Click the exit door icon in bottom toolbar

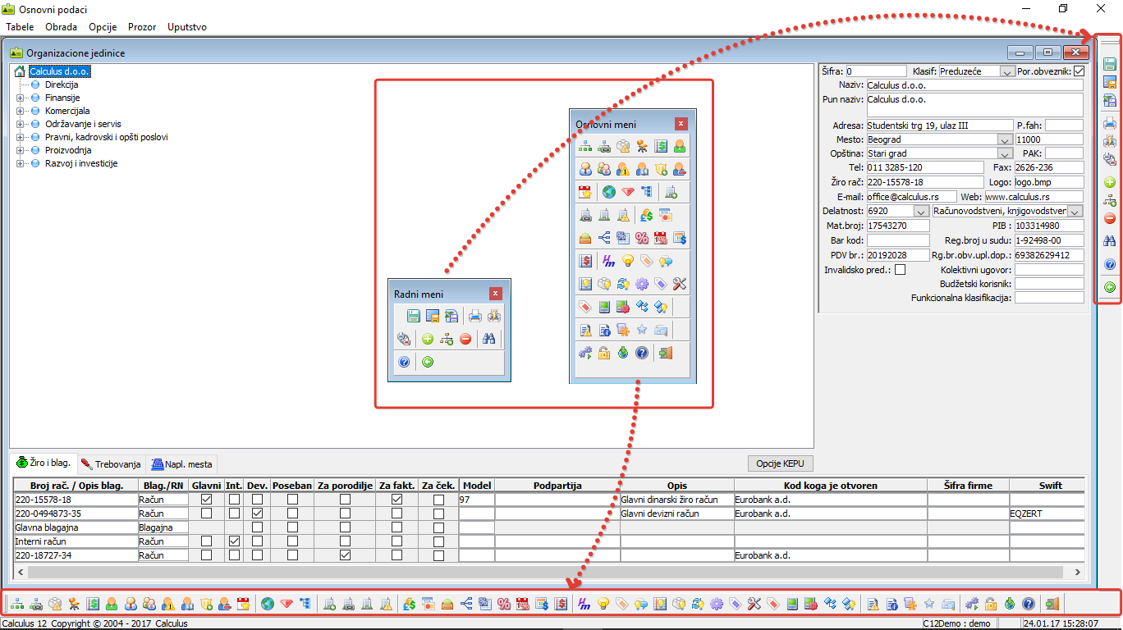(x=1052, y=605)
